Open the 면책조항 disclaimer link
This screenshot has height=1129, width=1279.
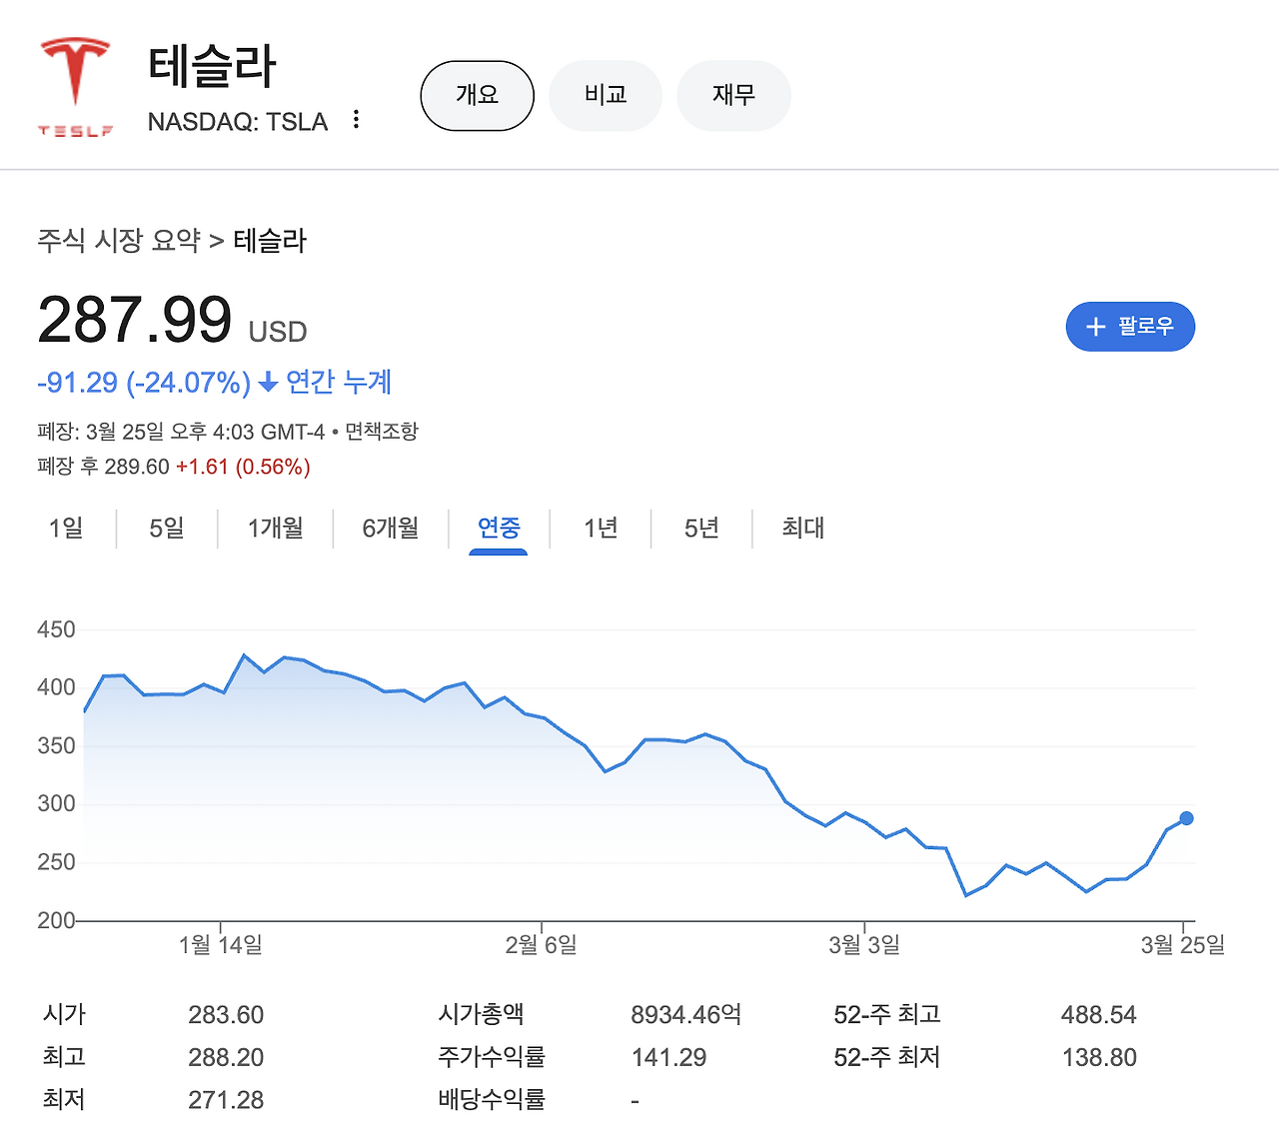pyautogui.click(x=383, y=432)
